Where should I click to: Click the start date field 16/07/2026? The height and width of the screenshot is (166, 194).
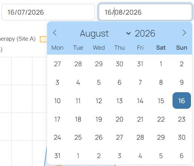point(48,12)
